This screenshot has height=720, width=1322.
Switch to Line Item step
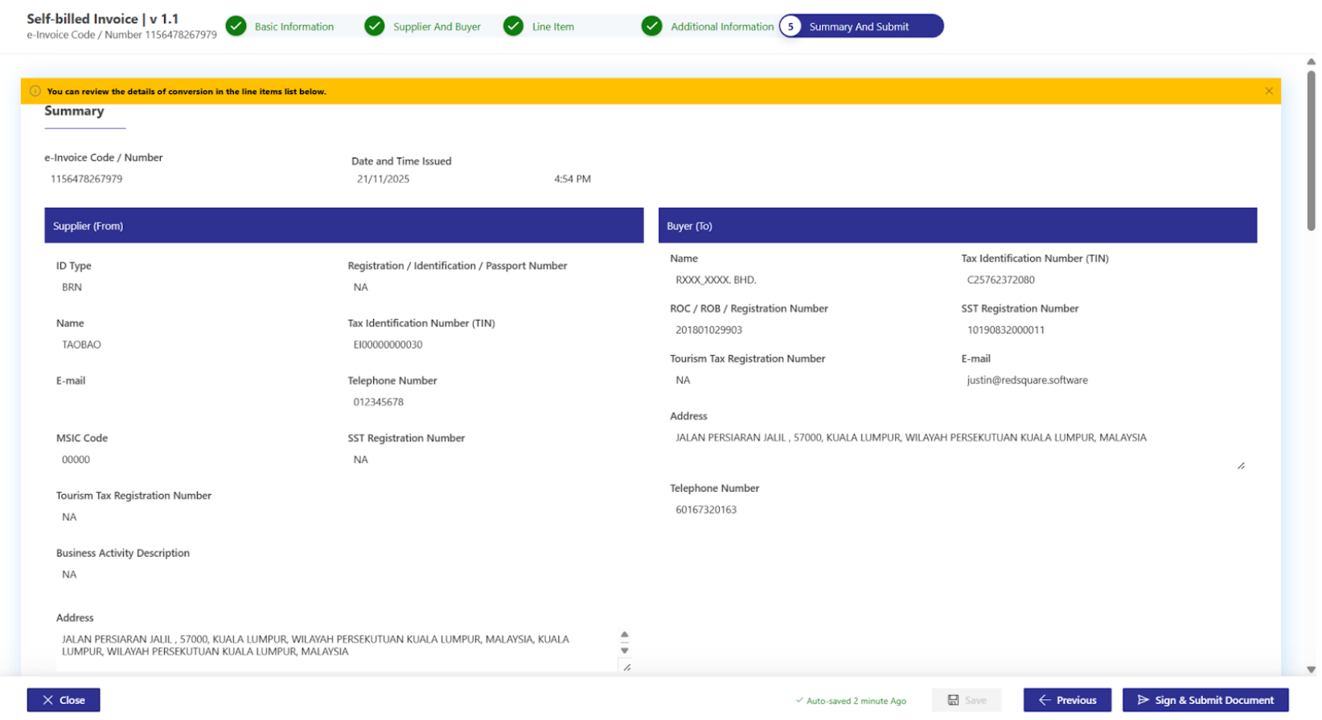click(x=552, y=27)
